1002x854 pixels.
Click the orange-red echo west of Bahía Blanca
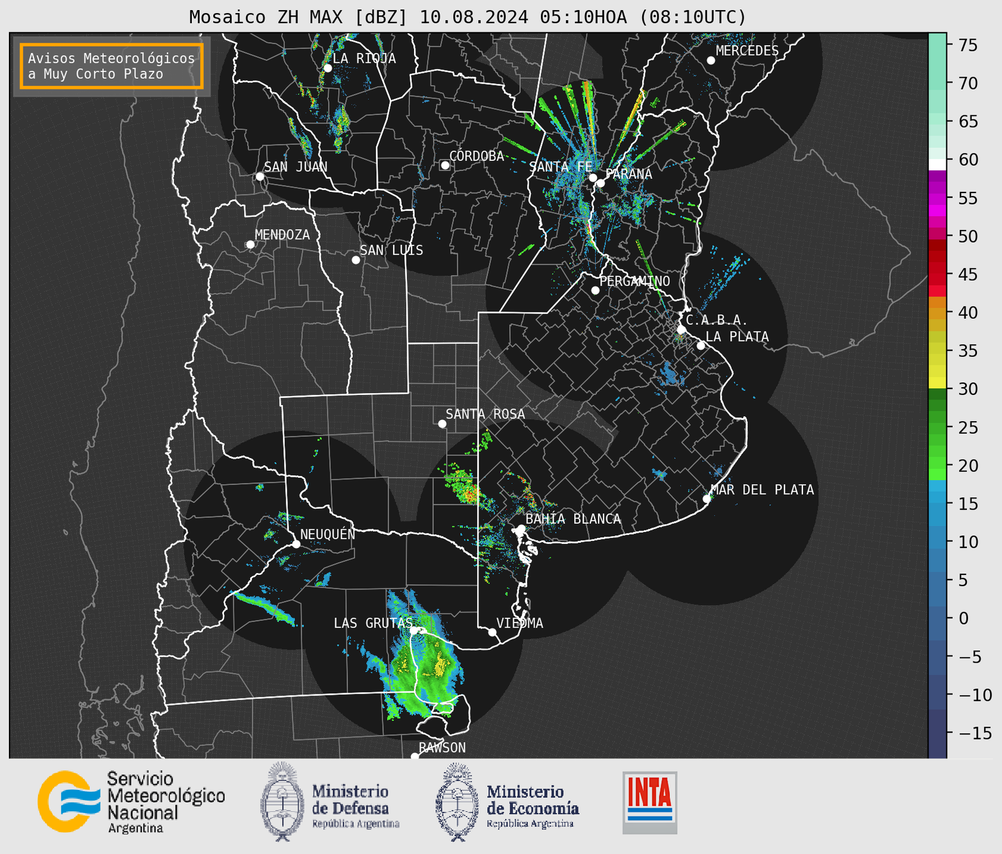(470, 493)
